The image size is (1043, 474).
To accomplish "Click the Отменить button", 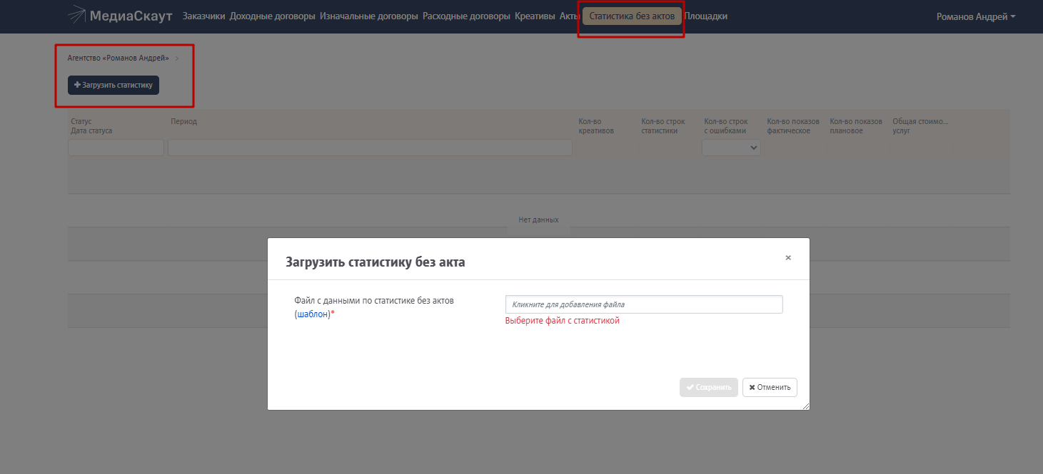I will click(770, 387).
